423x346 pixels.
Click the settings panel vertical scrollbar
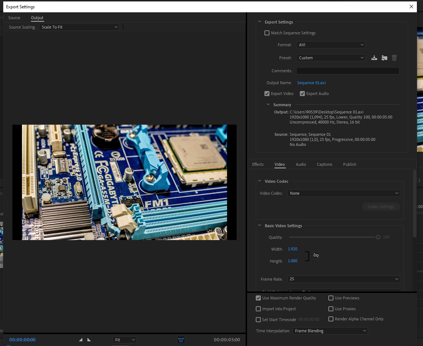pyautogui.click(x=415, y=204)
